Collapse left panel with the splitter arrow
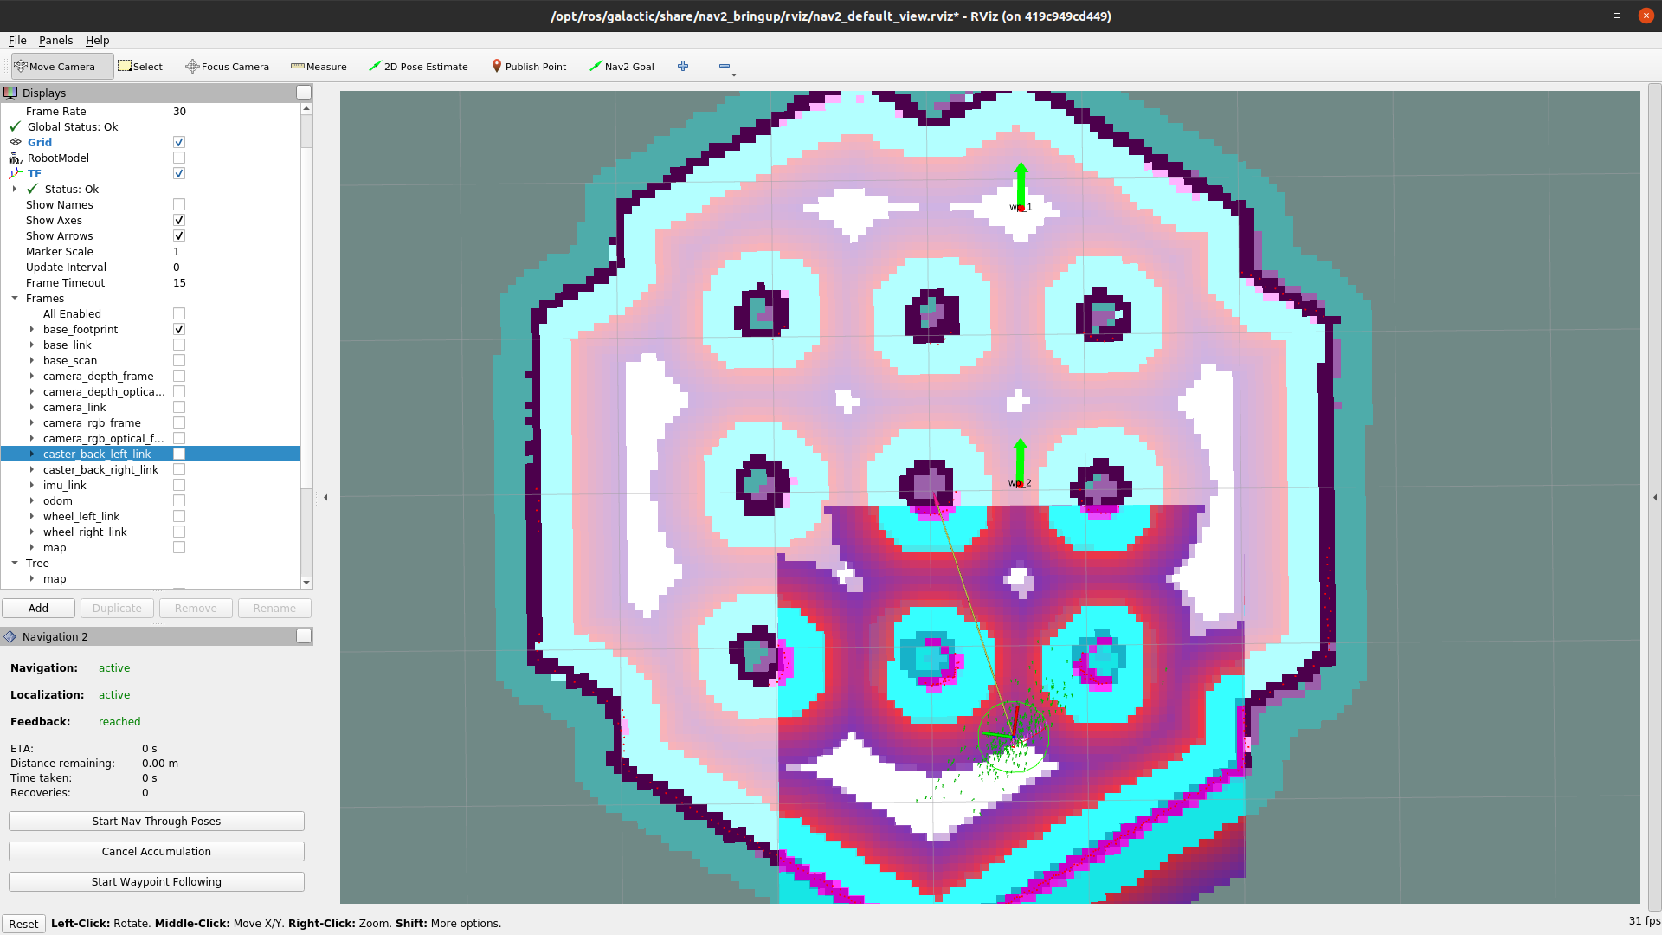 [325, 497]
